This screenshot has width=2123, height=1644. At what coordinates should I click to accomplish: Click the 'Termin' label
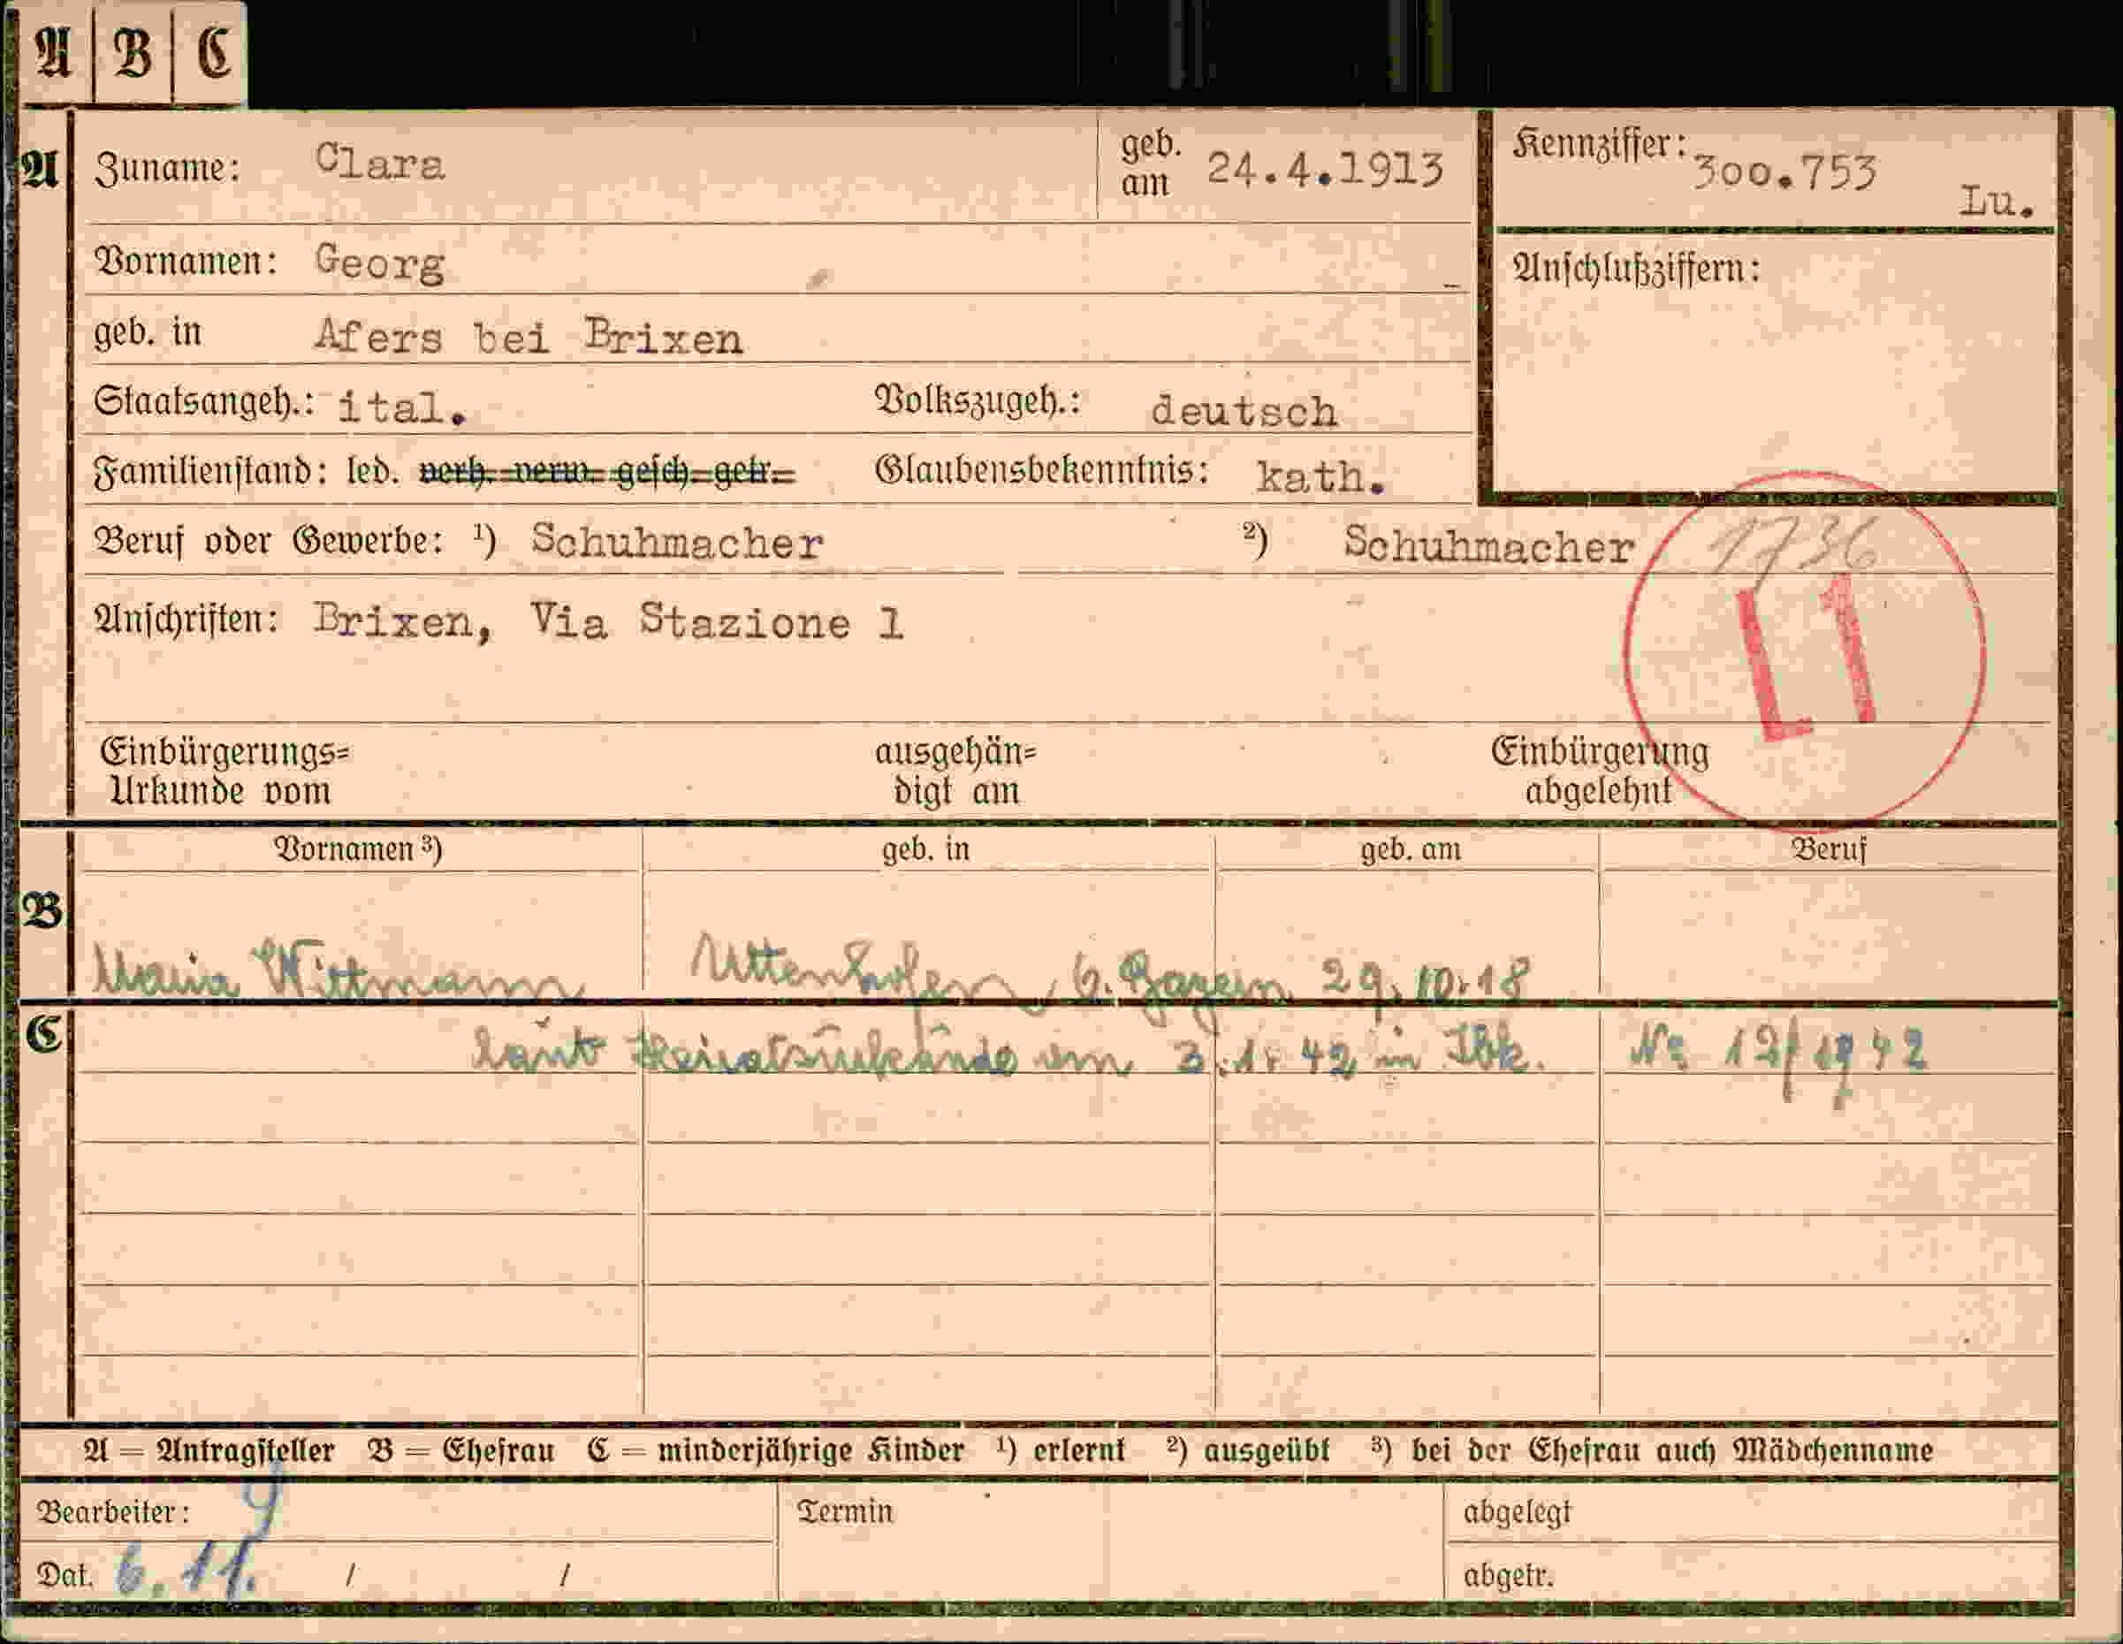point(845,1511)
